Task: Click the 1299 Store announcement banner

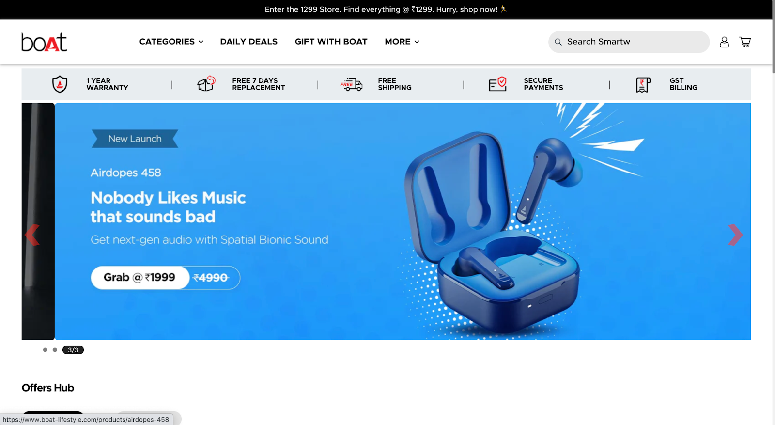Action: click(386, 9)
